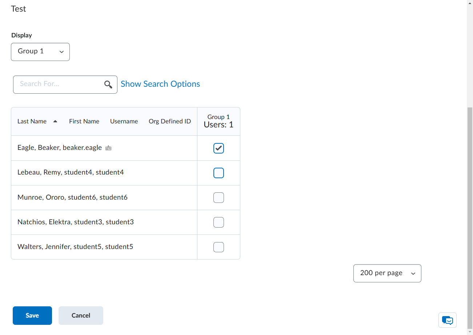Uncheck Group 1 for Eagle, Beaker
This screenshot has height=335, width=473.
click(x=219, y=148)
